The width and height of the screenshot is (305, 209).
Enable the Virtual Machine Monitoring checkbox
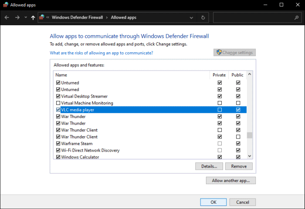click(x=58, y=103)
